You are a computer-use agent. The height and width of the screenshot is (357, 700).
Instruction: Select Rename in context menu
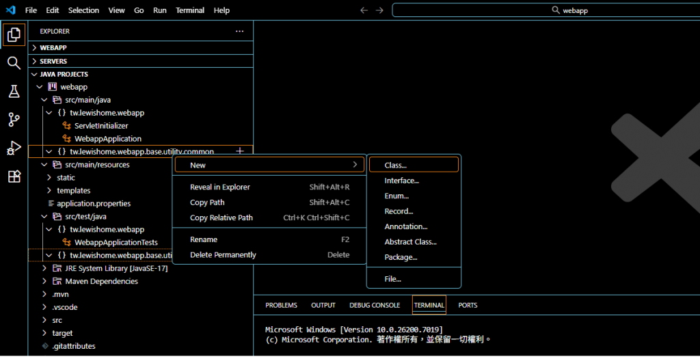coord(269,239)
